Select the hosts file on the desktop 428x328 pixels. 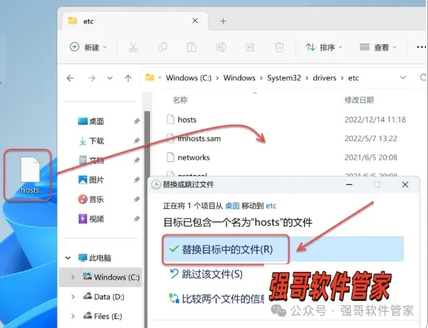click(x=30, y=175)
